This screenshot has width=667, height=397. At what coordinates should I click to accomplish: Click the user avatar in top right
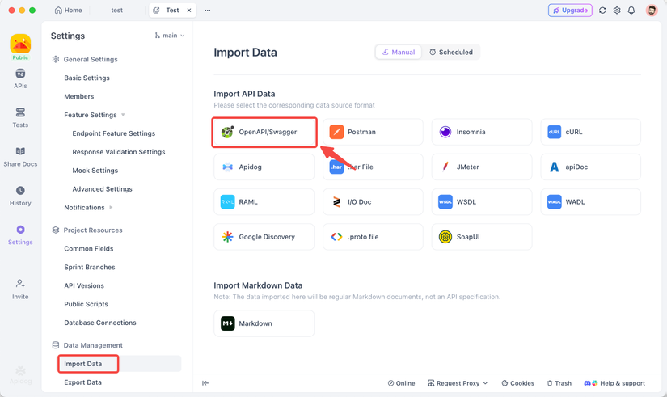[652, 11]
